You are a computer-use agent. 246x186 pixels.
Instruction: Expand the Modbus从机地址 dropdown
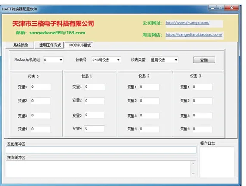click(53, 60)
